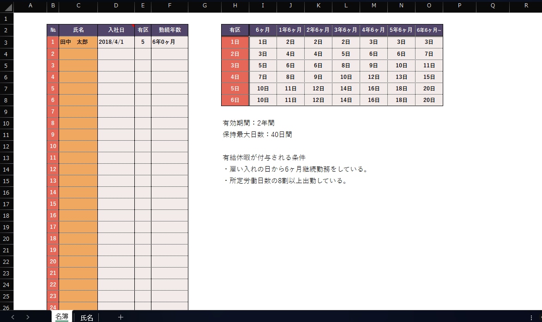Image resolution: width=542 pixels, height=322 pixels.
Task: Select row 3 header
Action: tap(6, 42)
